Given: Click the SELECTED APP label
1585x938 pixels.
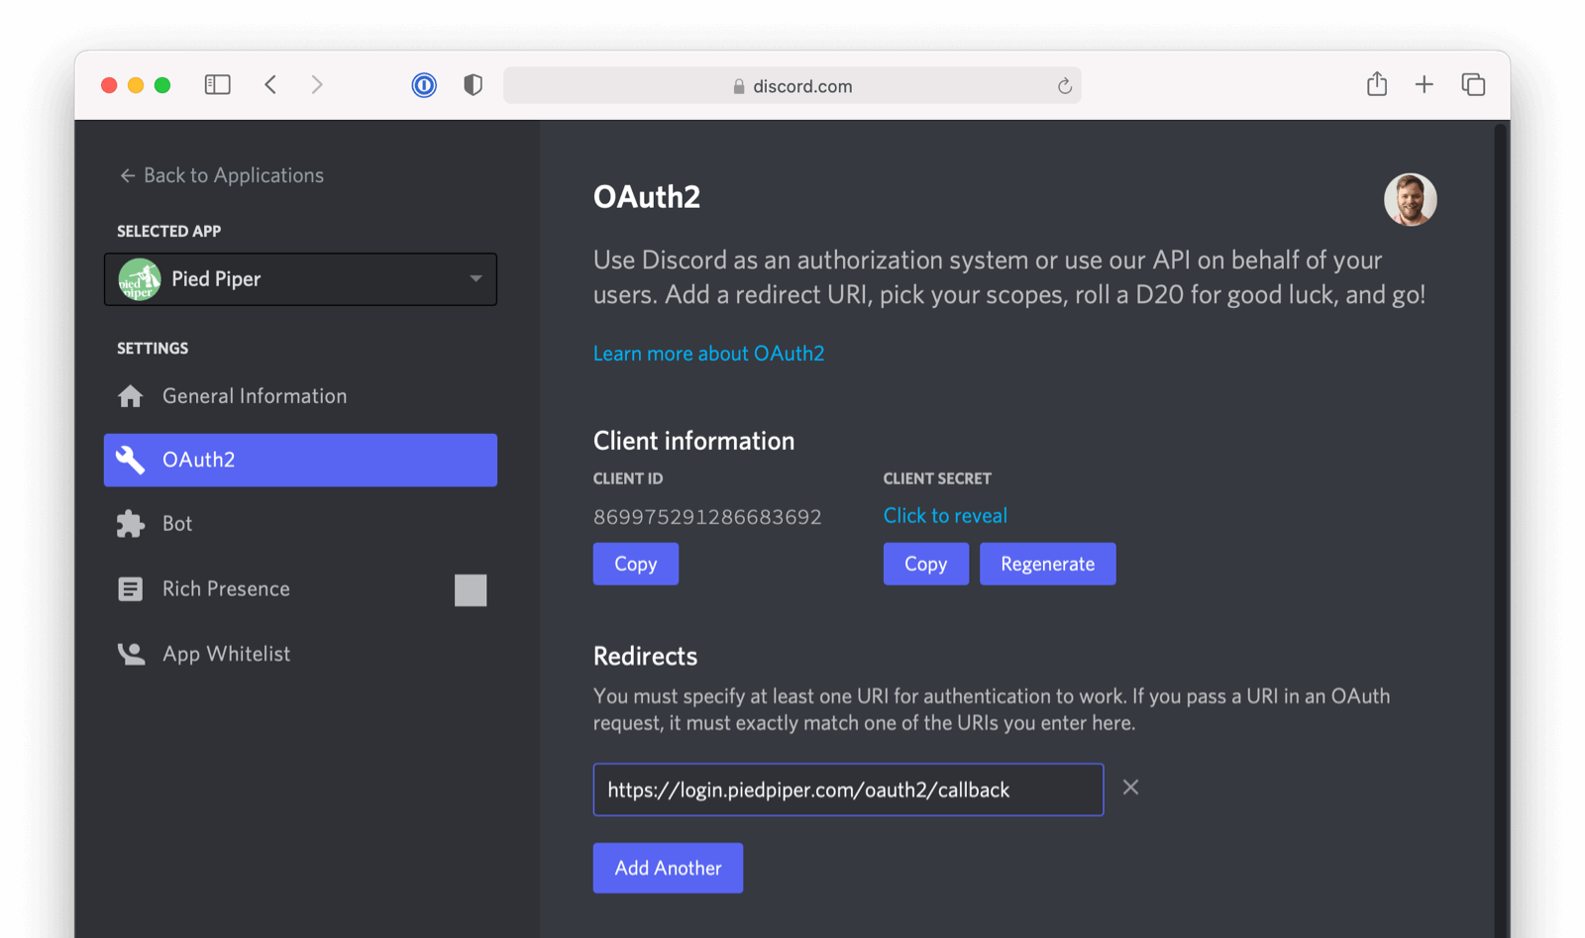Looking at the screenshot, I should pyautogui.click(x=168, y=231).
